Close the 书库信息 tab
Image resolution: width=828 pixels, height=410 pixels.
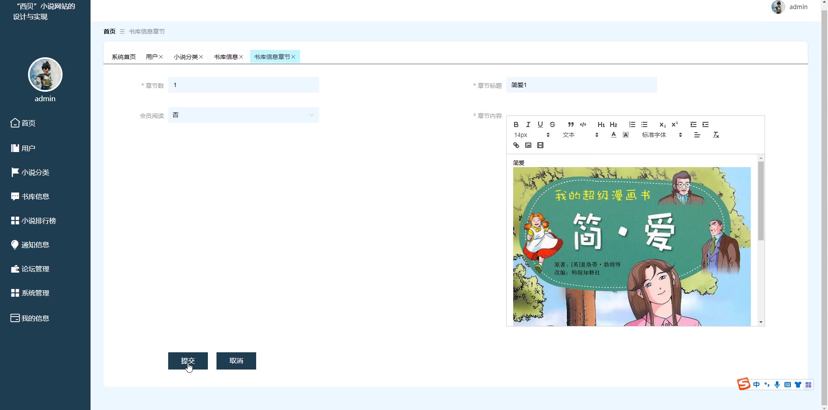pyautogui.click(x=241, y=57)
